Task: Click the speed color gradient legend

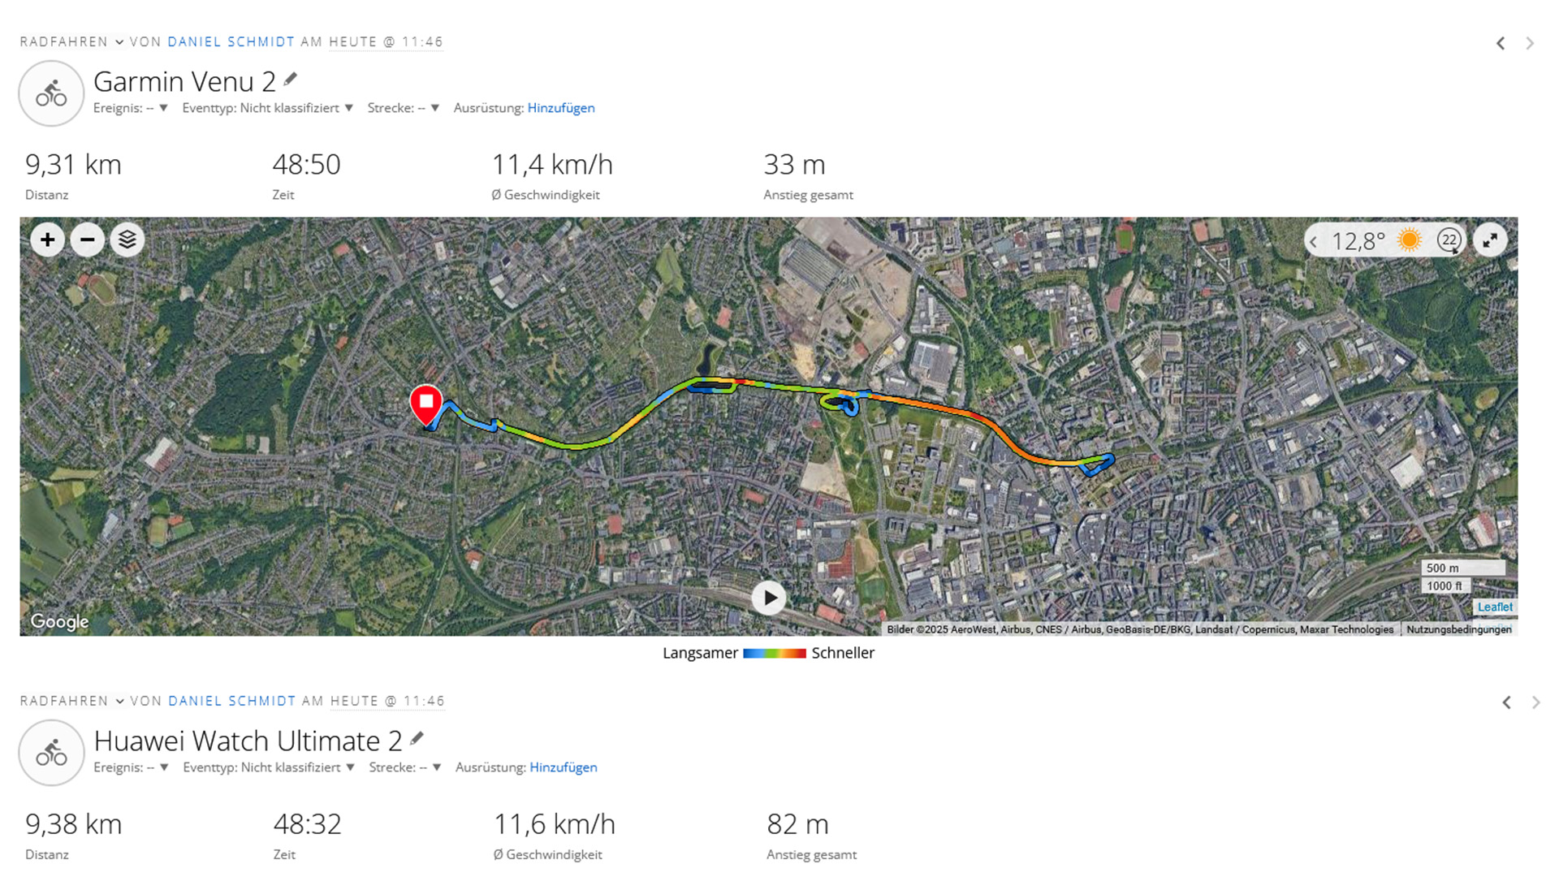Action: tap(774, 653)
